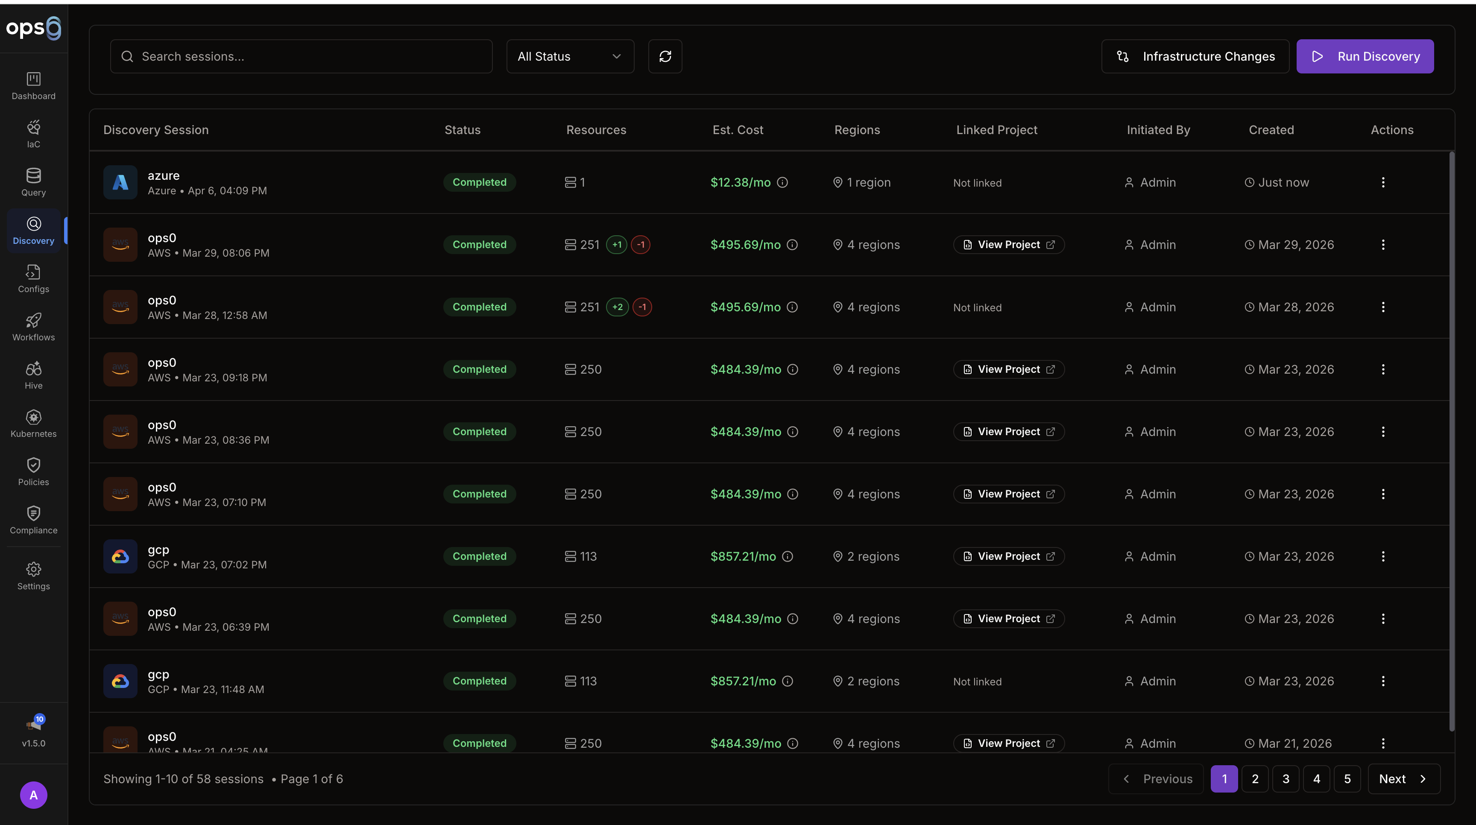Open actions menu for first gcp session
Screen dimensions: 1476x825
click(x=1382, y=556)
